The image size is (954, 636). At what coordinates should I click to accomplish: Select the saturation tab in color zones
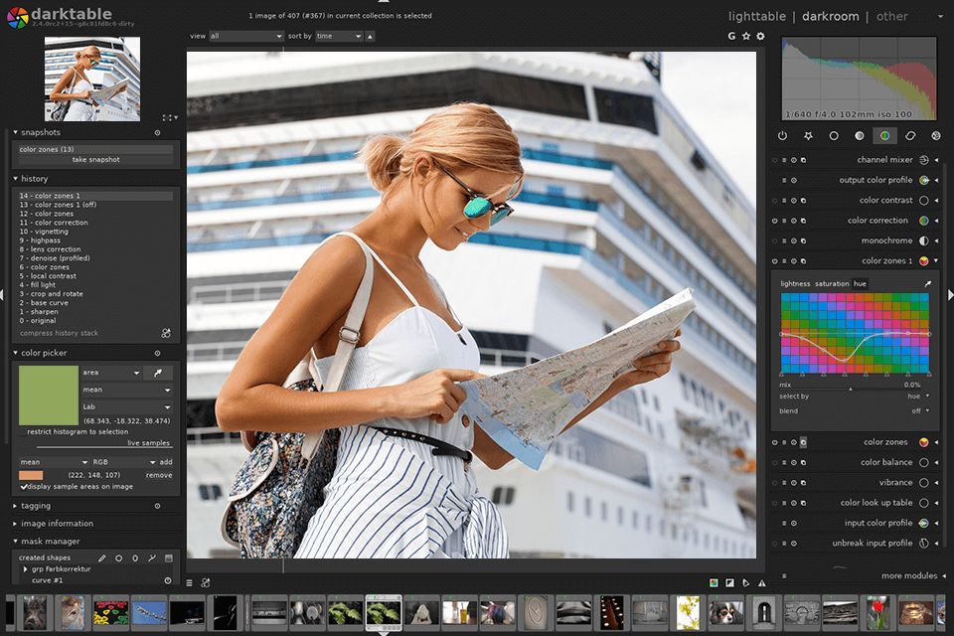coord(832,283)
